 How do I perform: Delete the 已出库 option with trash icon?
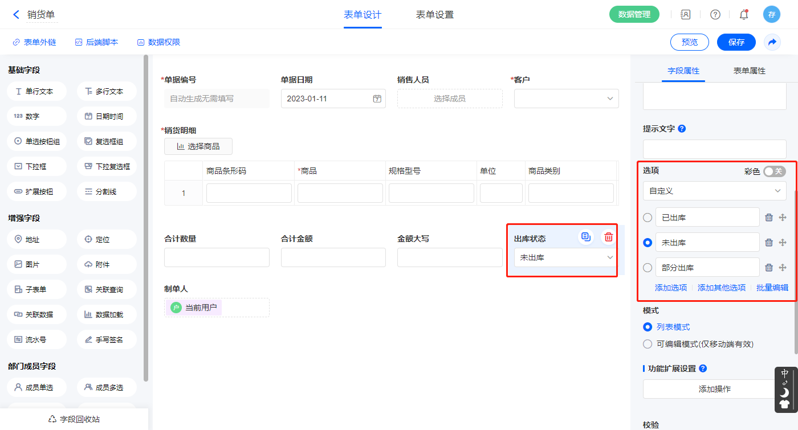768,218
